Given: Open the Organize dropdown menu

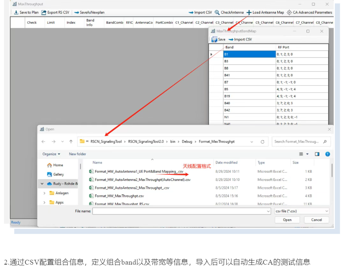Looking at the screenshot, I should pos(51,154).
